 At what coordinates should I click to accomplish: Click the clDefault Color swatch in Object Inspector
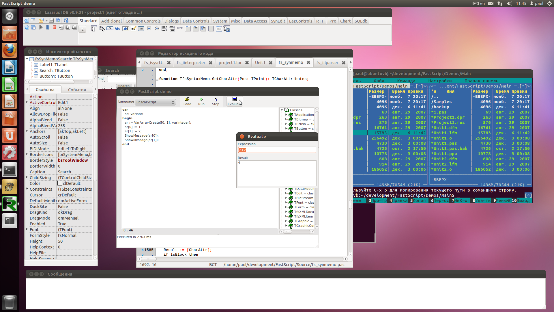click(60, 183)
